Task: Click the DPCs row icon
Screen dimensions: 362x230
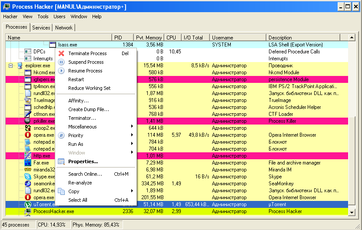Action: coord(28,52)
